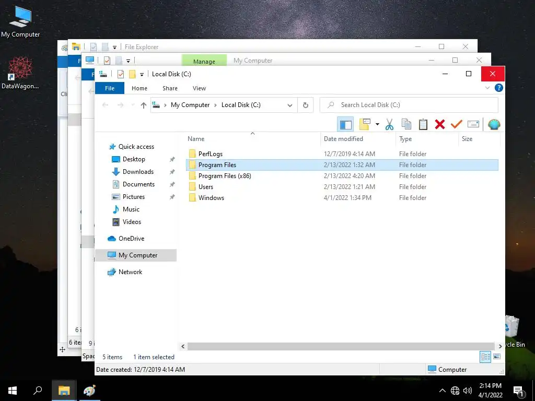The width and height of the screenshot is (535, 401).
Task: Click the scroll right arrow
Action: tap(500, 347)
